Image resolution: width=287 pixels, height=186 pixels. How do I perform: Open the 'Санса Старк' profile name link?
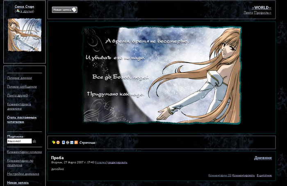(24, 7)
